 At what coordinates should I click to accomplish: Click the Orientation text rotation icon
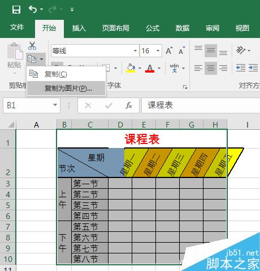[241, 50]
